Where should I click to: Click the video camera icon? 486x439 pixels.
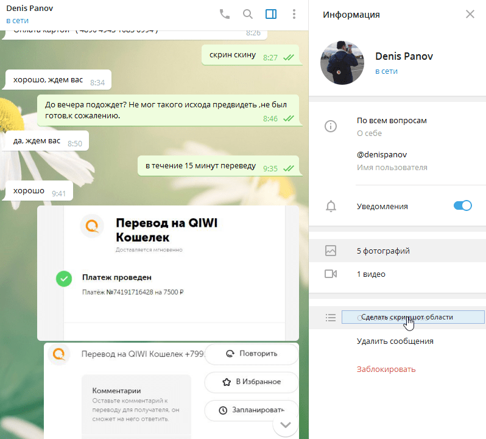tap(331, 274)
